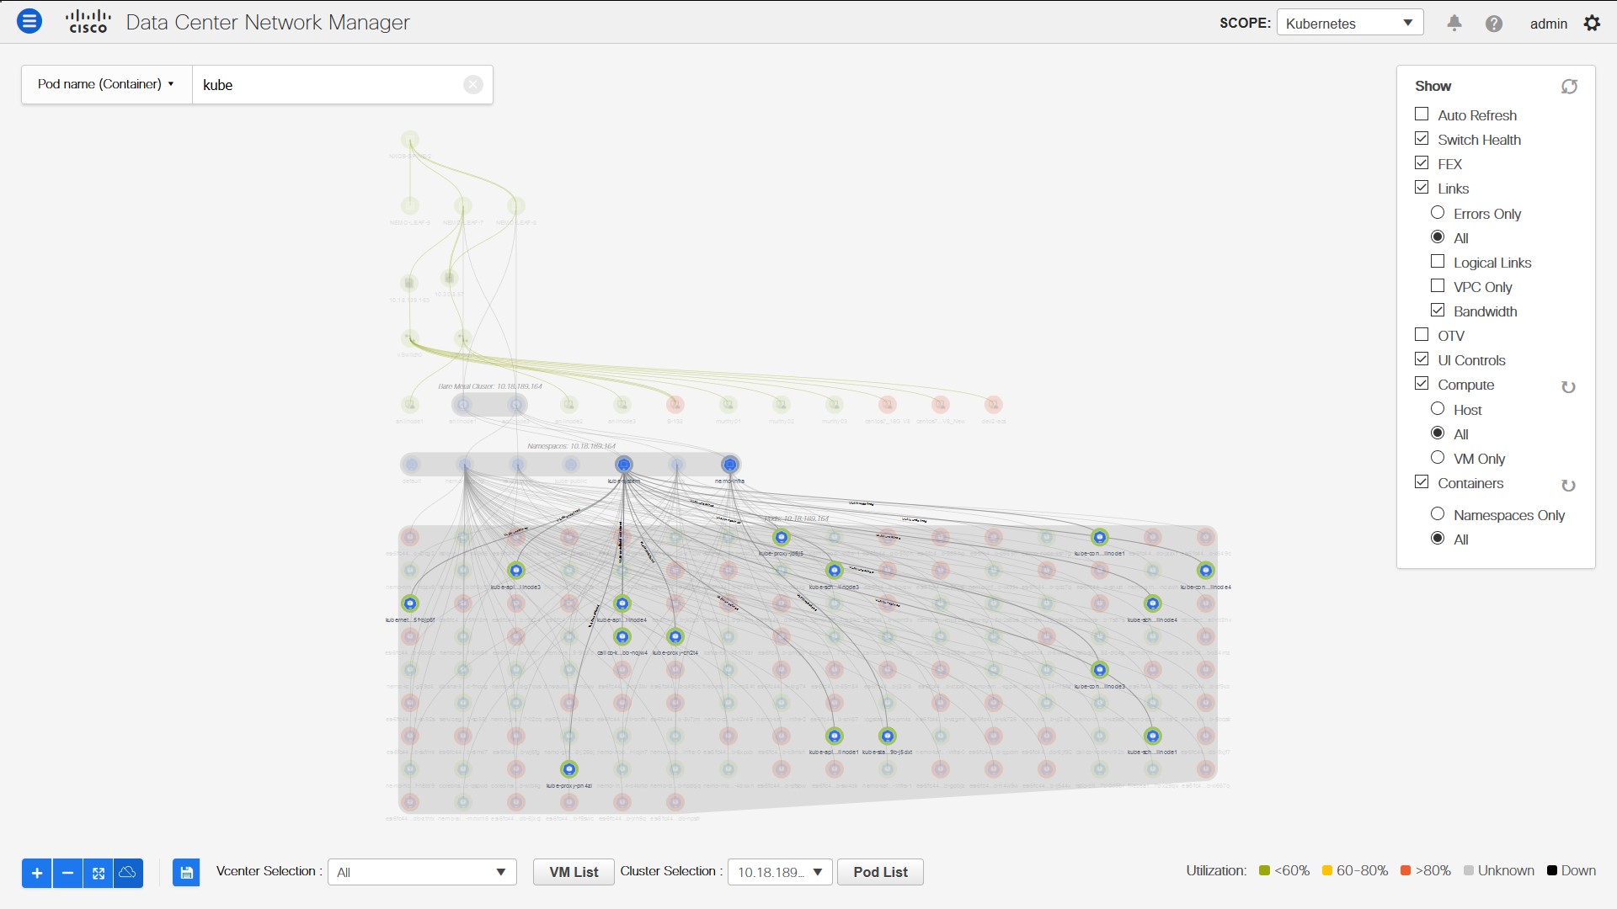Screen dimensions: 1617x909
Task: Click the VM List button
Action: tap(574, 872)
